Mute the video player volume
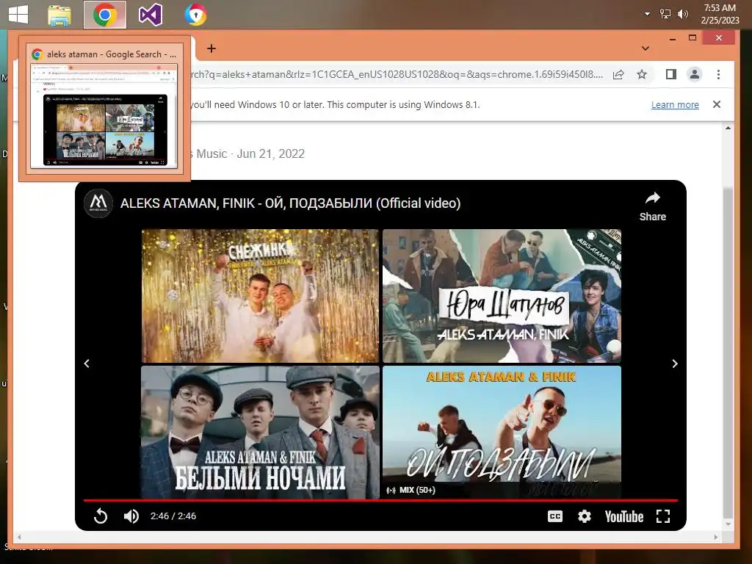 [131, 516]
